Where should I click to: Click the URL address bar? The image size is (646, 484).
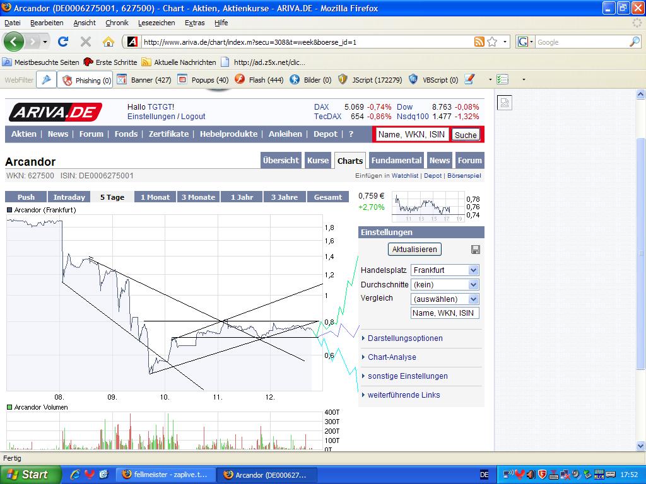click(307, 42)
